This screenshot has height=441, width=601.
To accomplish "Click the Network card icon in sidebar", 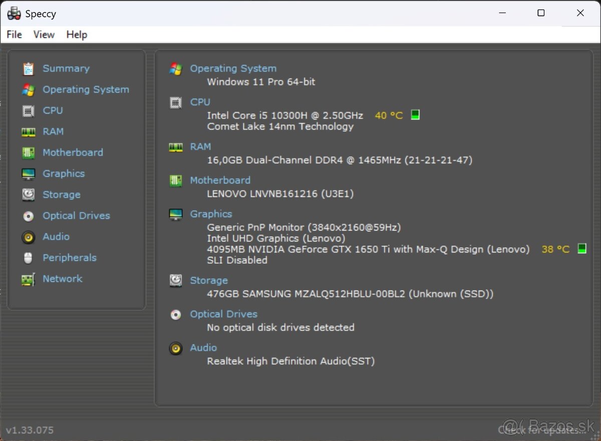I will (x=29, y=279).
